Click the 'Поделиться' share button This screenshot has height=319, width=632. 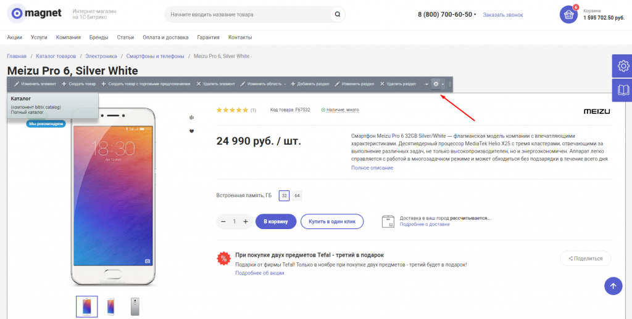coord(585,259)
